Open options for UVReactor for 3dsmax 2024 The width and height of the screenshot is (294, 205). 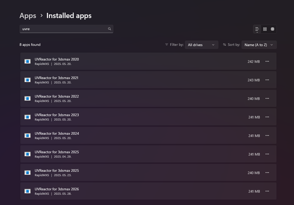[x=267, y=135]
